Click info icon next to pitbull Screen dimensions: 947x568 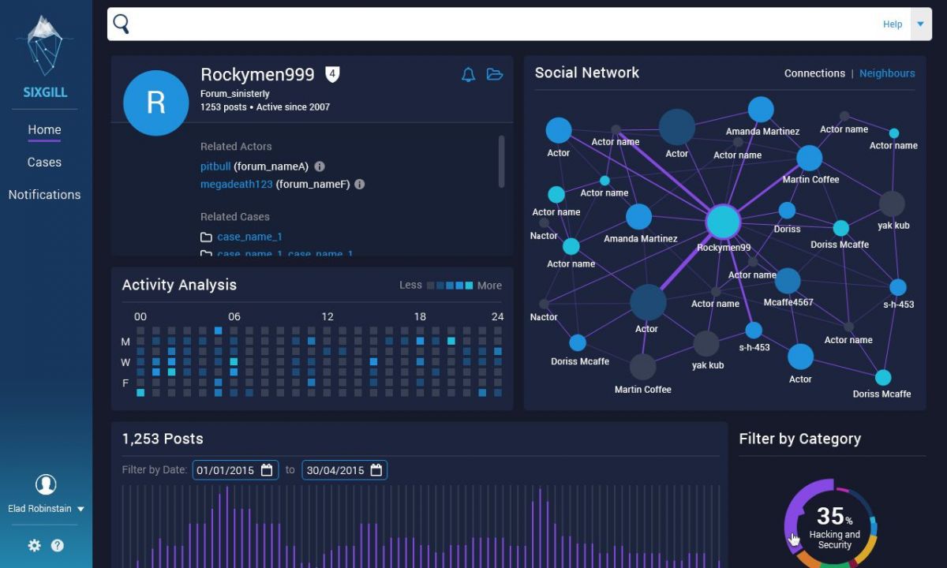(x=320, y=166)
